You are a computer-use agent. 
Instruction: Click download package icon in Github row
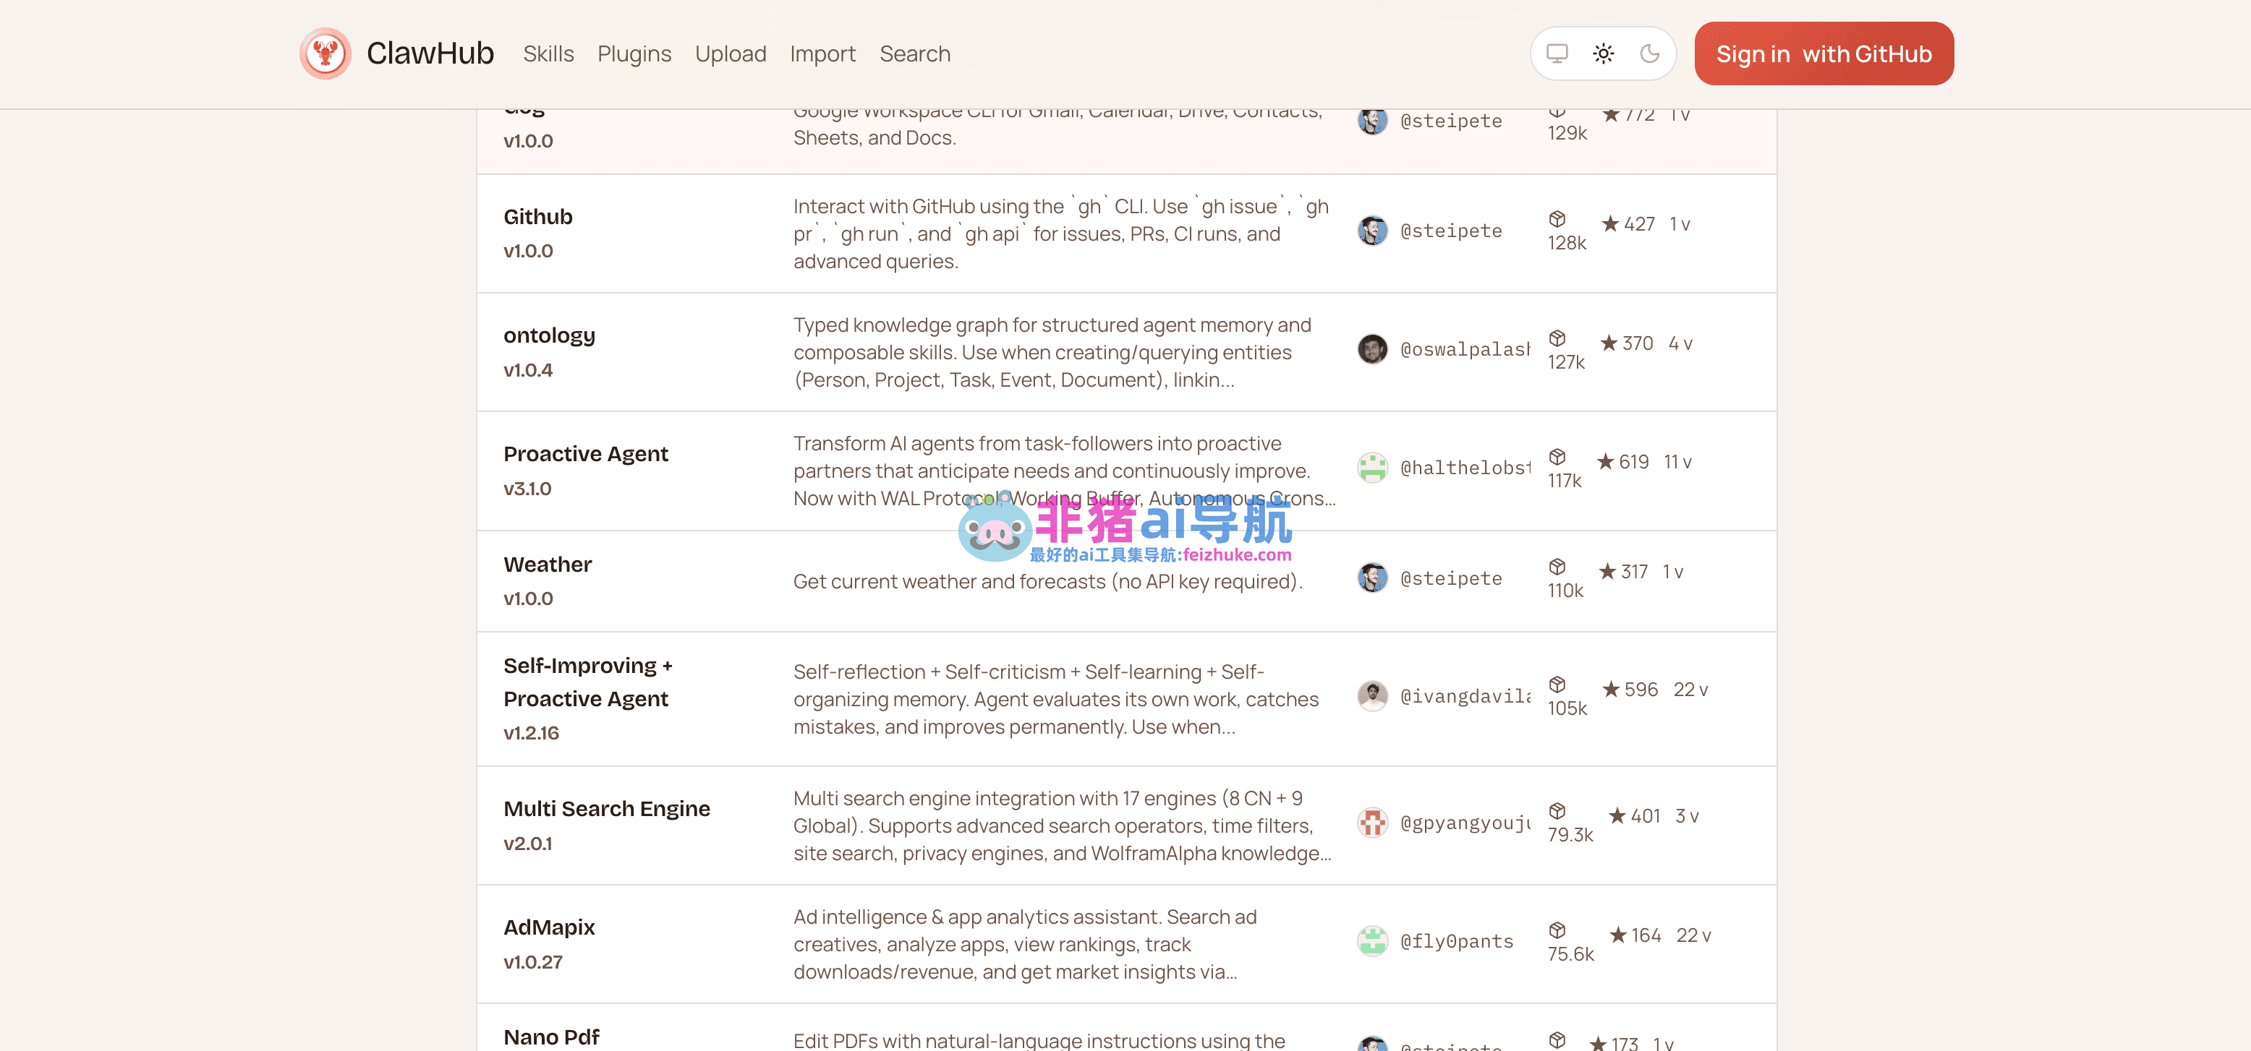(x=1557, y=219)
